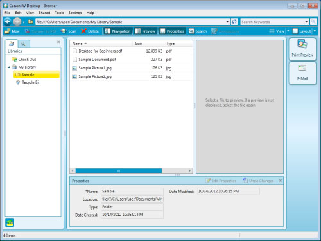Toggle the Navigation pane button
Image resolution: width=321 pixels, height=241 pixels.
click(118, 31)
